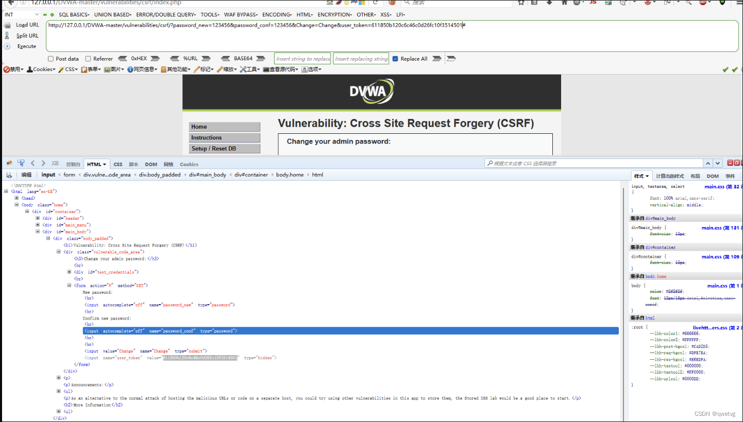The height and width of the screenshot is (422, 743).
Task: Switch to the DOM tab in Firebug
Action: click(151, 164)
